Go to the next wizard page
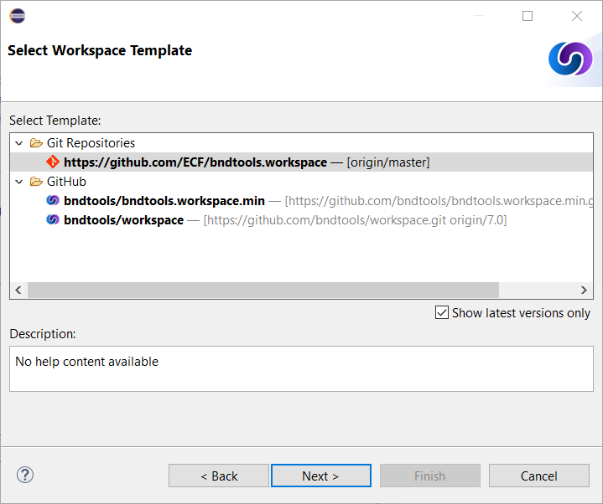The image size is (603, 504). pyautogui.click(x=320, y=476)
